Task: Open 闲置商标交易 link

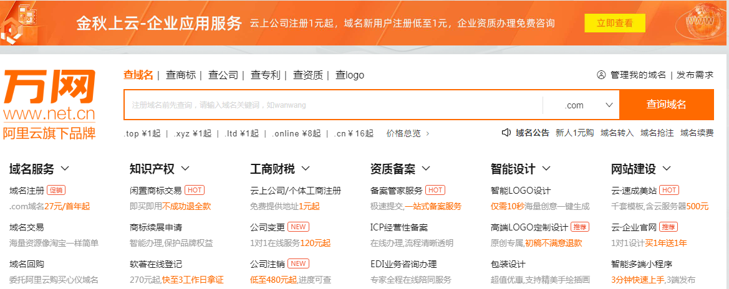Action: click(x=156, y=190)
